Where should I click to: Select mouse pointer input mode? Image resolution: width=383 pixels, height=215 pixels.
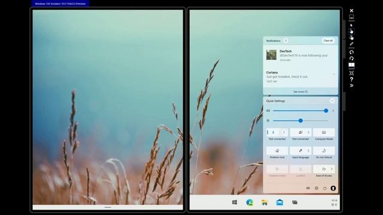(x=351, y=25)
